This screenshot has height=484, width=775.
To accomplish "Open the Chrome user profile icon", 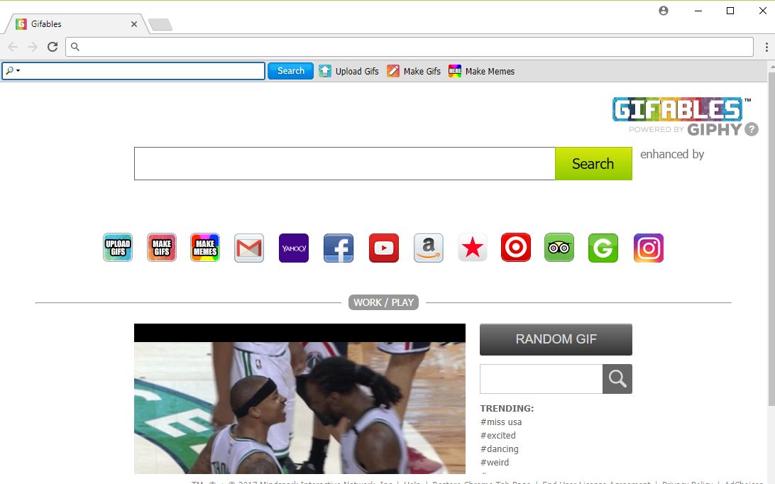I will coord(664,11).
